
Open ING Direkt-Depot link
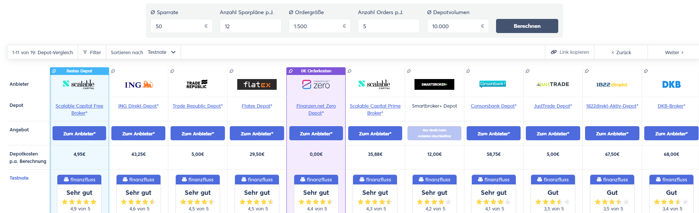click(138, 106)
